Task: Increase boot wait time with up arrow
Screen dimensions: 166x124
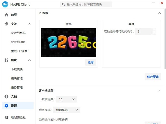Action: tap(154, 30)
